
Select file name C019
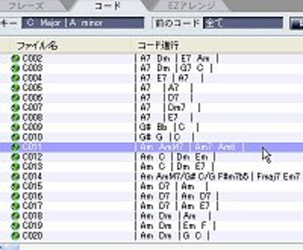point(32,226)
